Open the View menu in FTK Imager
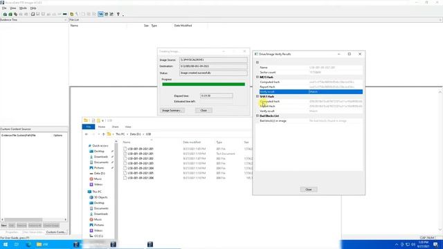Screen dimensions: 443x249 pyautogui.click(x=13, y=8)
